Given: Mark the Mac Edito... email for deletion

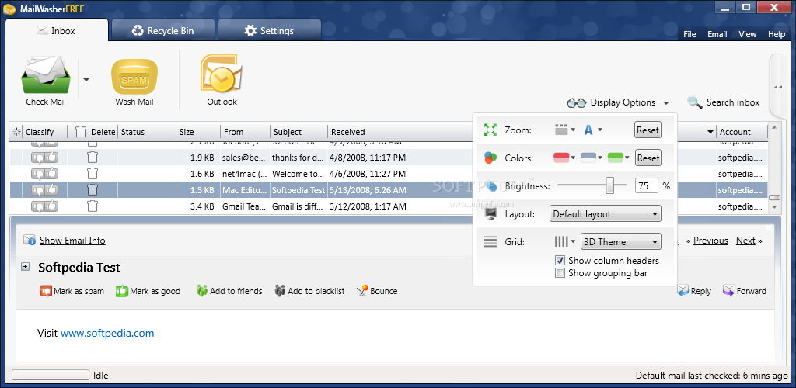Looking at the screenshot, I should coord(92,190).
